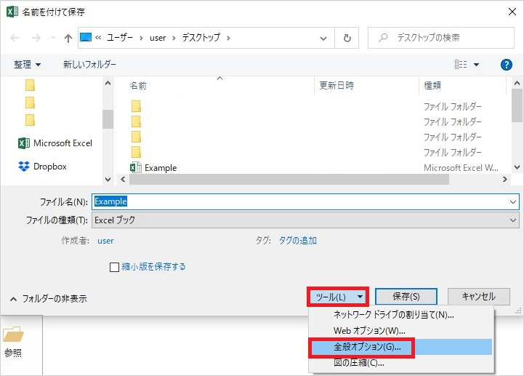This screenshot has width=524, height=376.
Task: Click the Example workbook file icon
Action: [136, 167]
